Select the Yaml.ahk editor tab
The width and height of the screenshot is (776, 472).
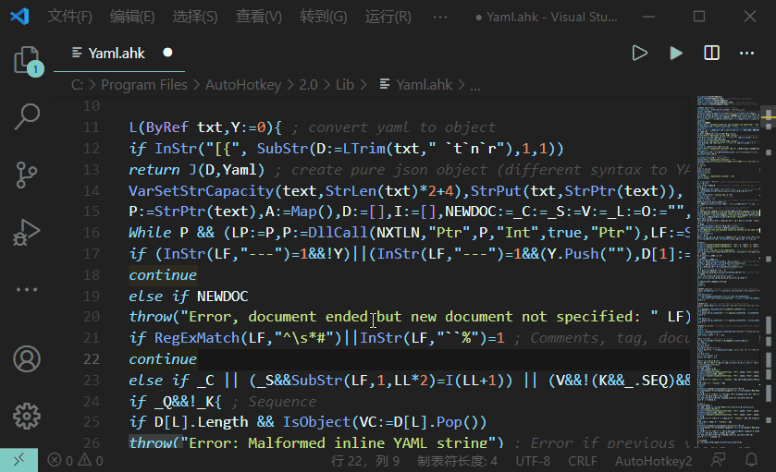(119, 53)
